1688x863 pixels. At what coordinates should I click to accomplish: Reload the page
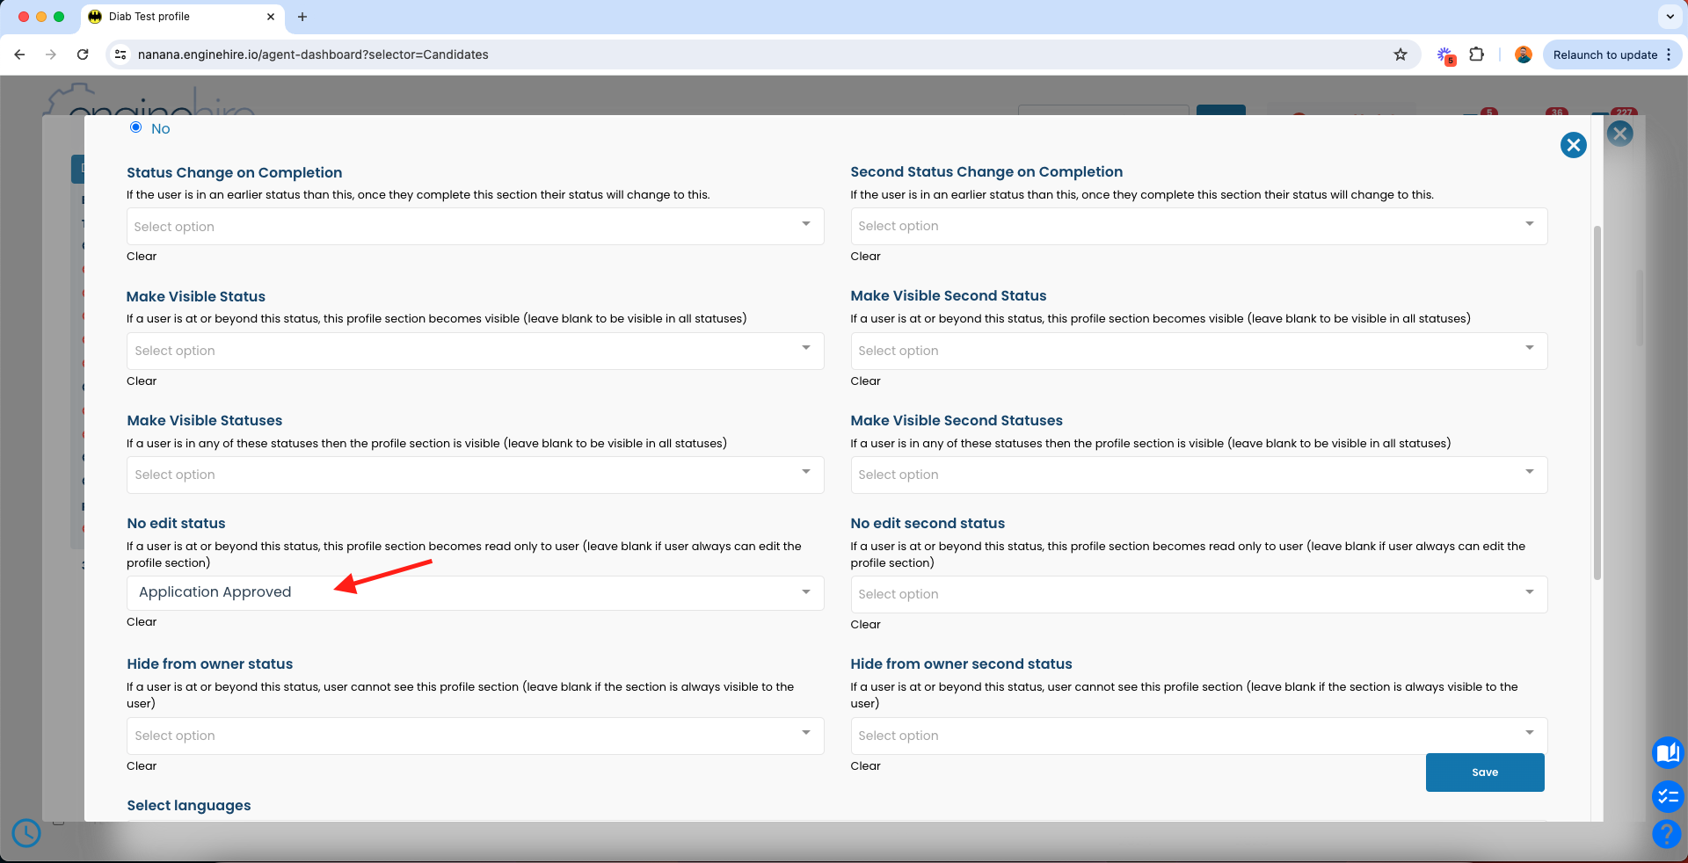click(83, 54)
